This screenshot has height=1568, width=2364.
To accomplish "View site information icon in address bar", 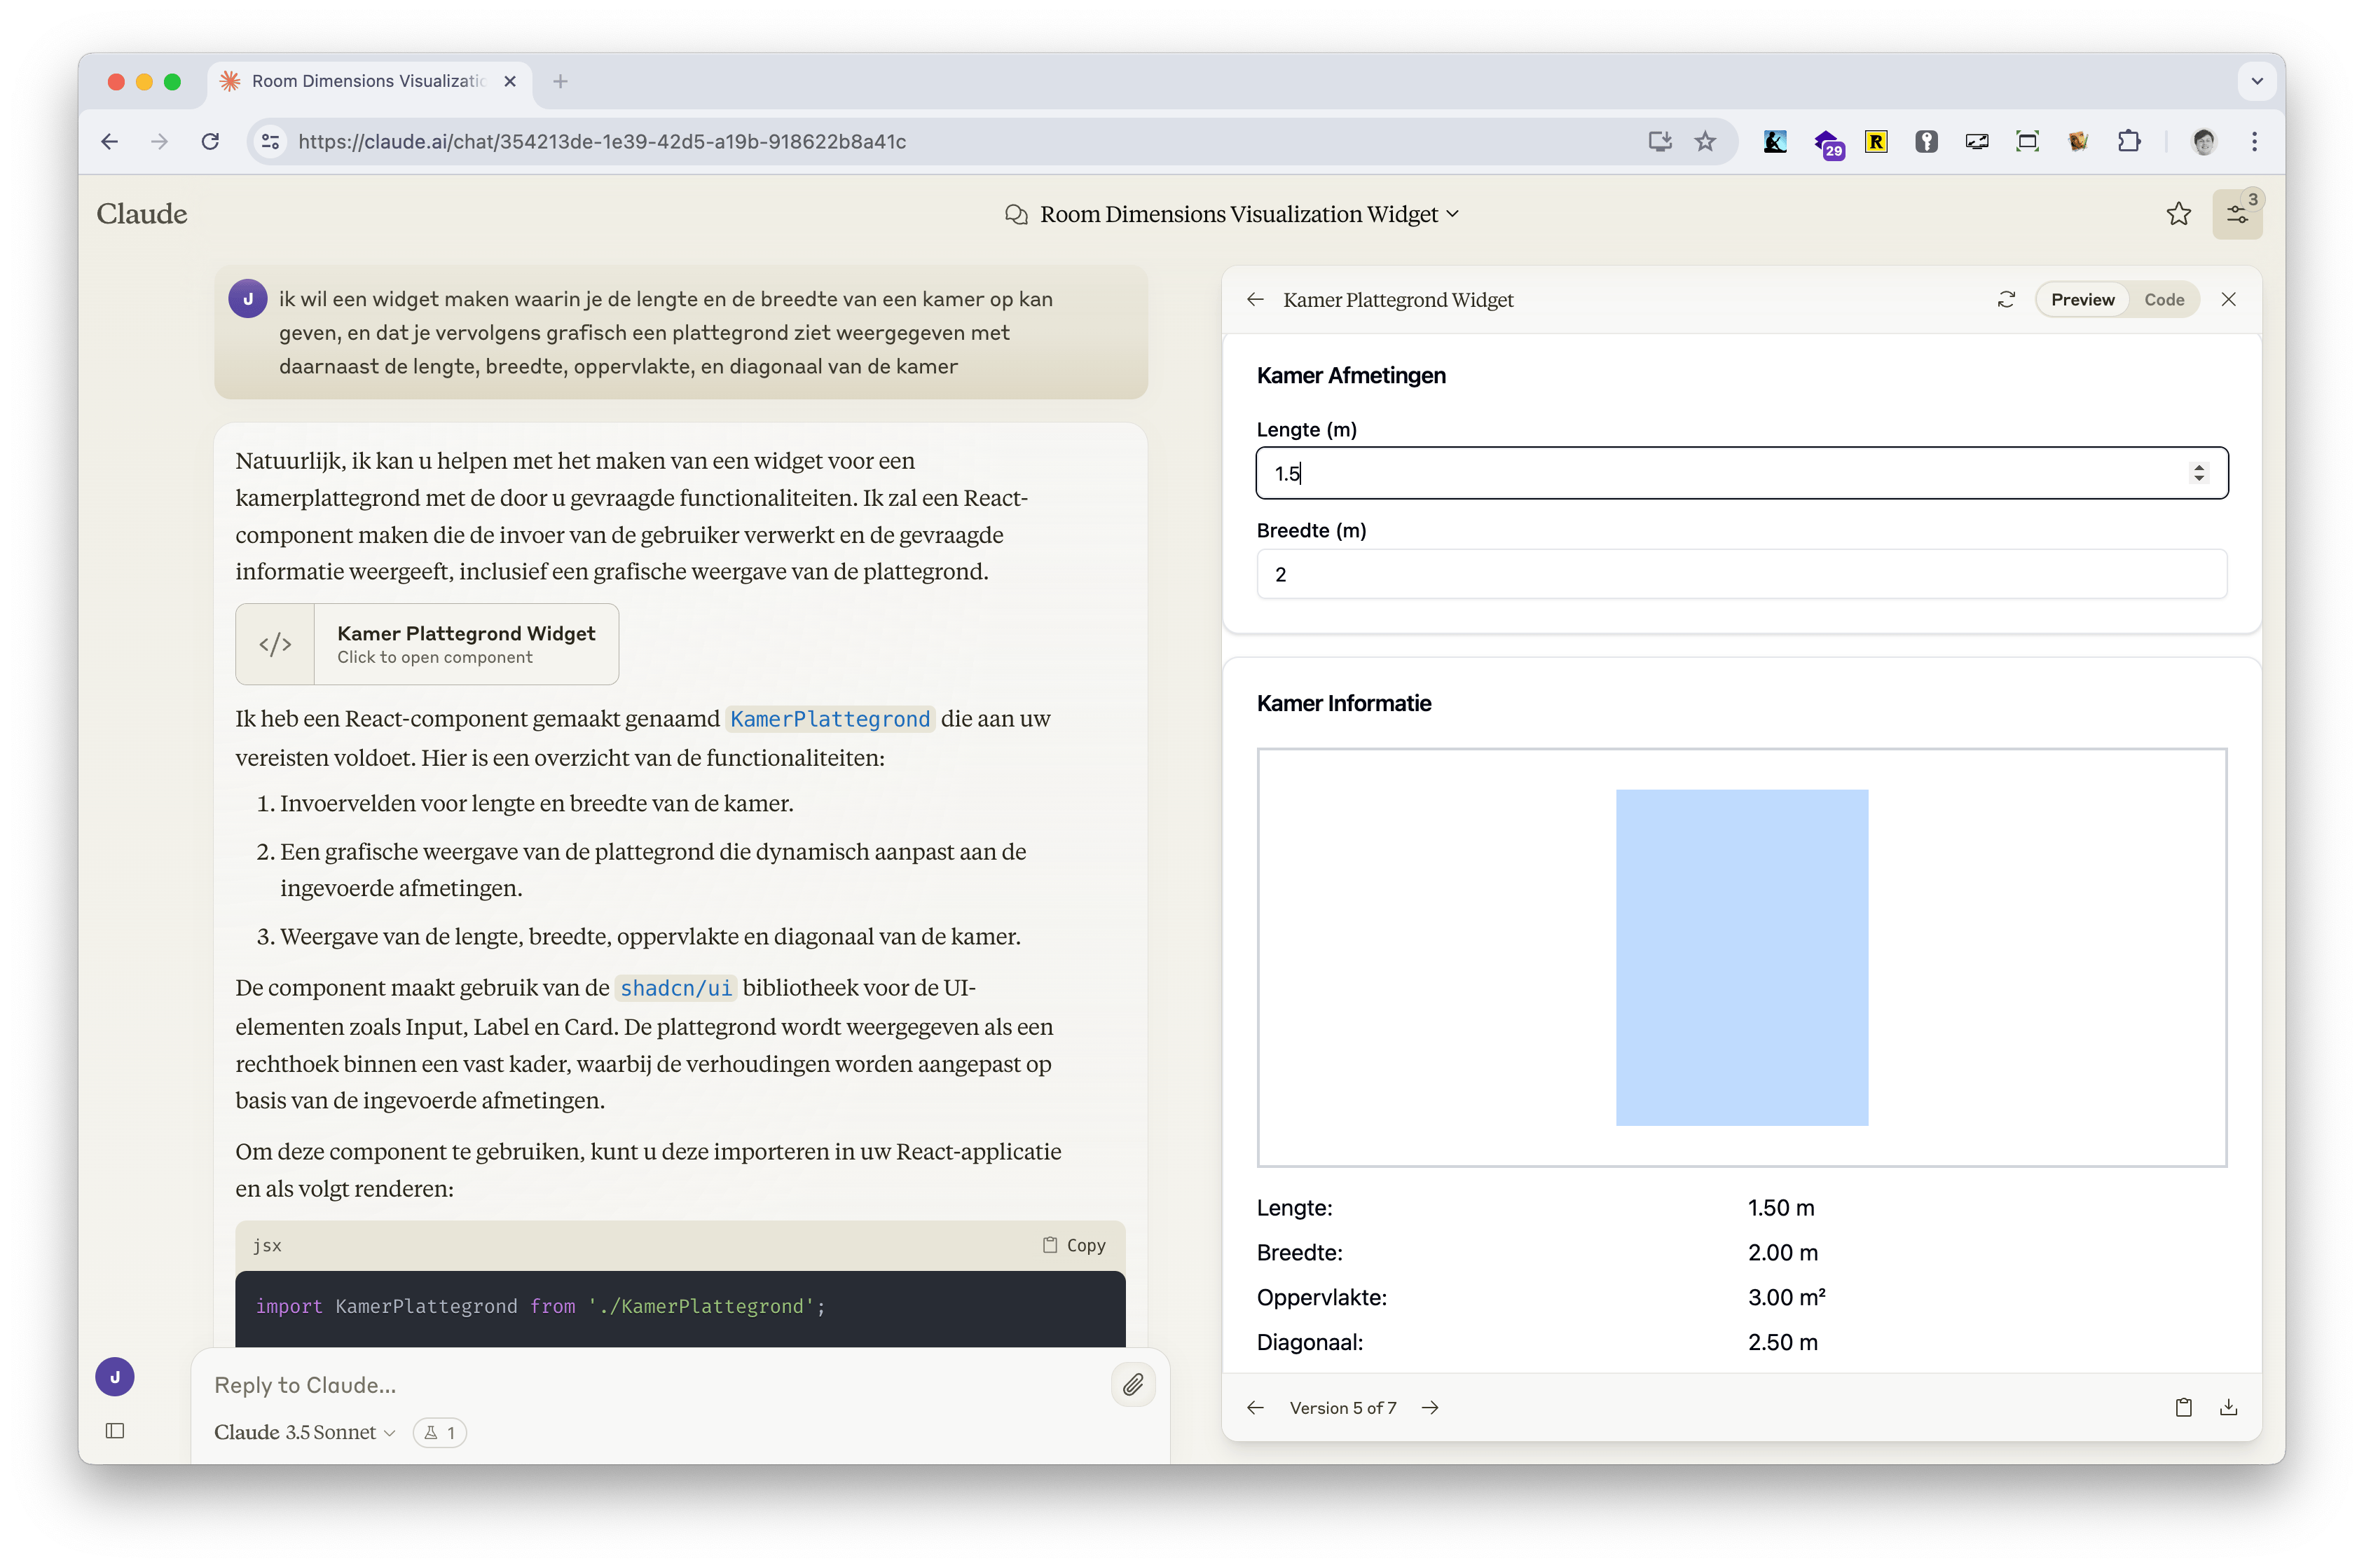I will coord(270,141).
